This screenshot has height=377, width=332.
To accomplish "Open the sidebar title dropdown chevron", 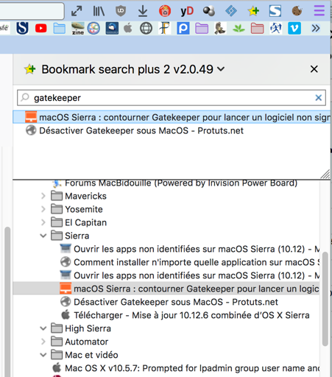I will (221, 69).
